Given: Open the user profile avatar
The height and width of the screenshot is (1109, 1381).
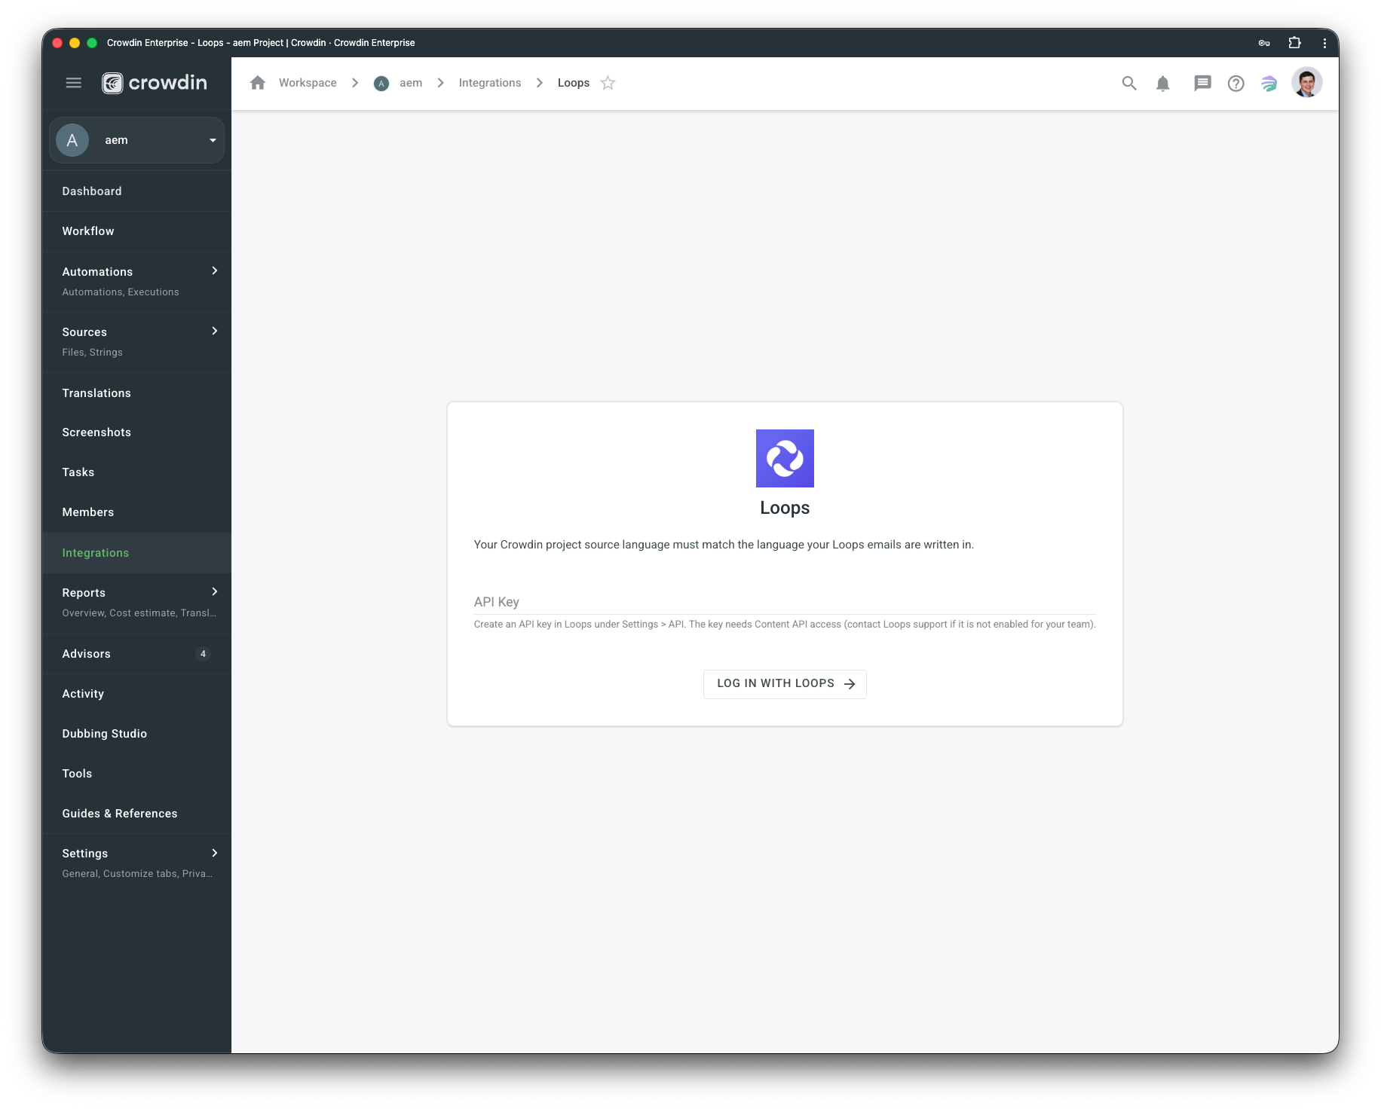Looking at the screenshot, I should tap(1307, 83).
